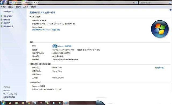Image resolution: width=172 pixels, height=105 pixels.
Task: Open 设备管理器 from left pane
Action: click(8, 16)
